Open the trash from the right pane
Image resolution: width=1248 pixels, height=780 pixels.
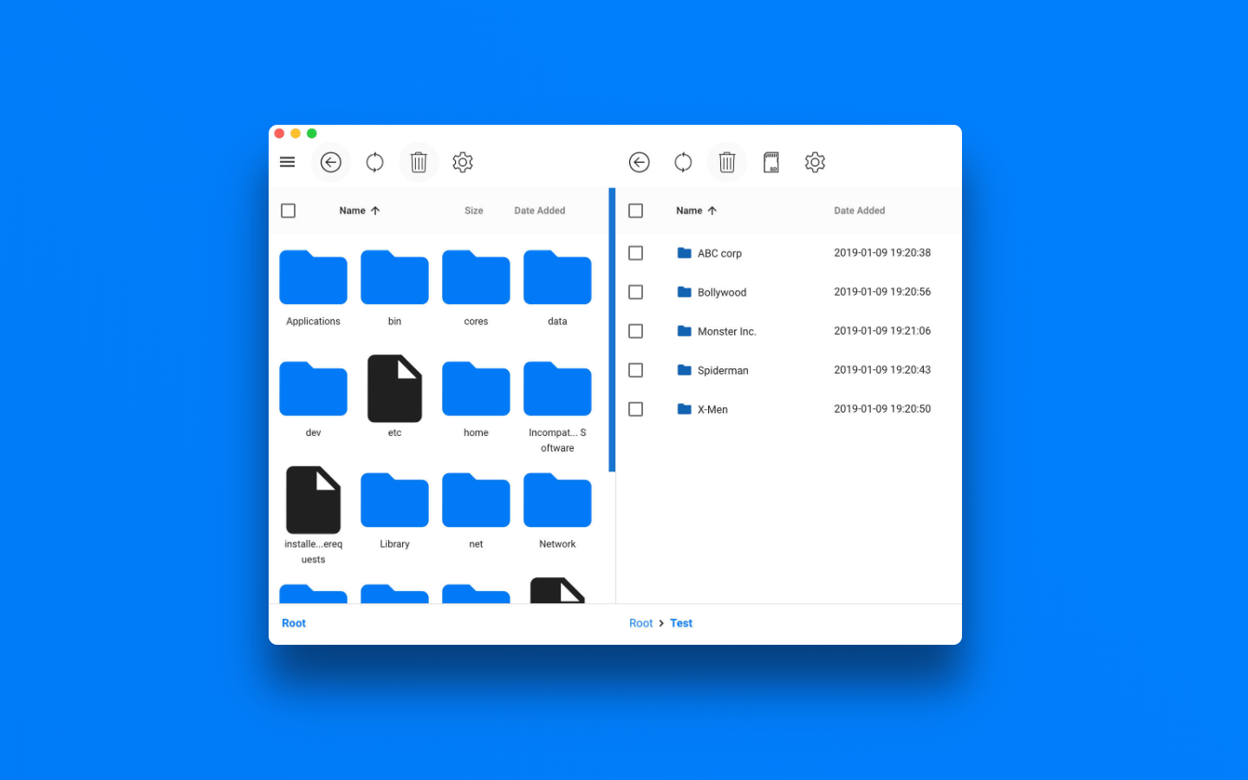pos(727,162)
